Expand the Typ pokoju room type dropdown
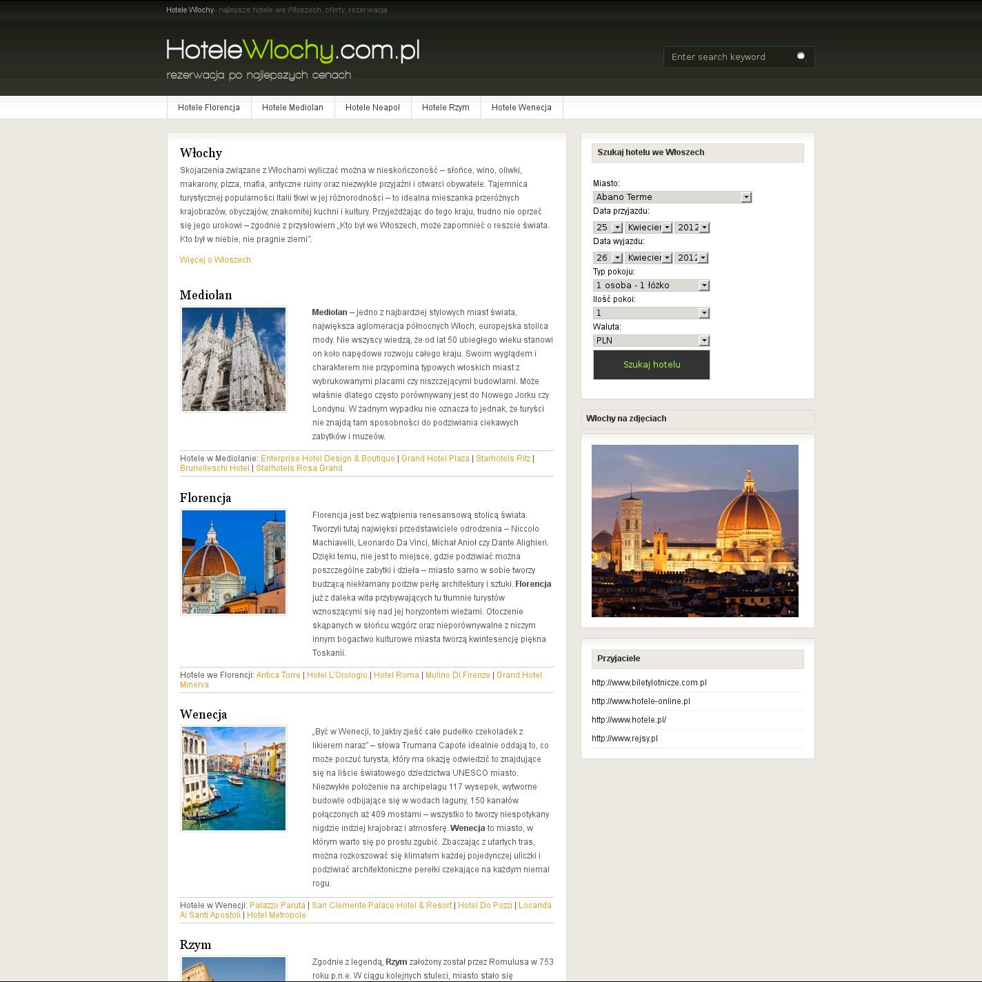Image resolution: width=982 pixels, height=982 pixels. tap(651, 285)
